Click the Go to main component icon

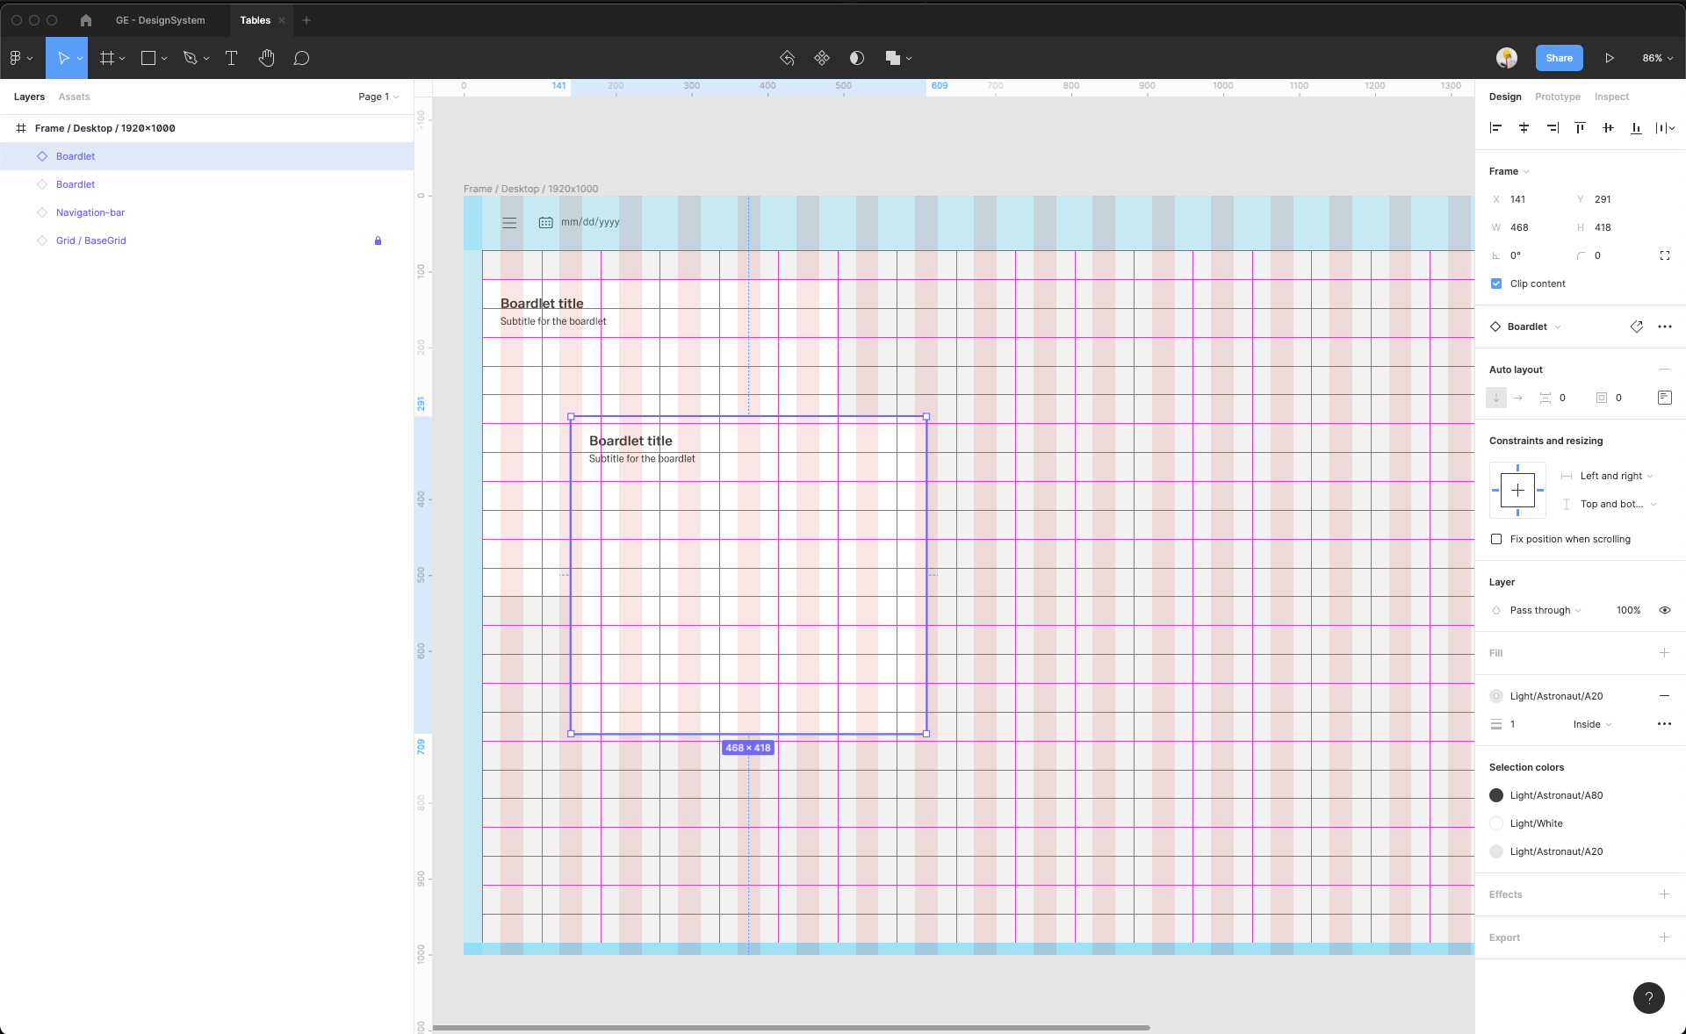pyautogui.click(x=1636, y=327)
